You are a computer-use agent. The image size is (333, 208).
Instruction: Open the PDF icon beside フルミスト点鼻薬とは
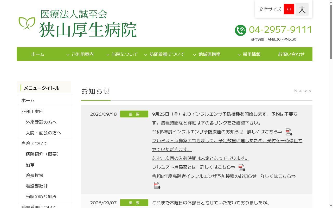point(242,167)
